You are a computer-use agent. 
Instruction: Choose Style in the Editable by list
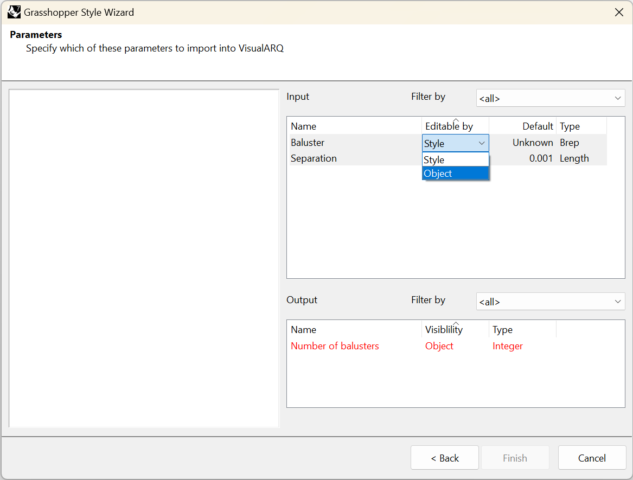point(456,160)
